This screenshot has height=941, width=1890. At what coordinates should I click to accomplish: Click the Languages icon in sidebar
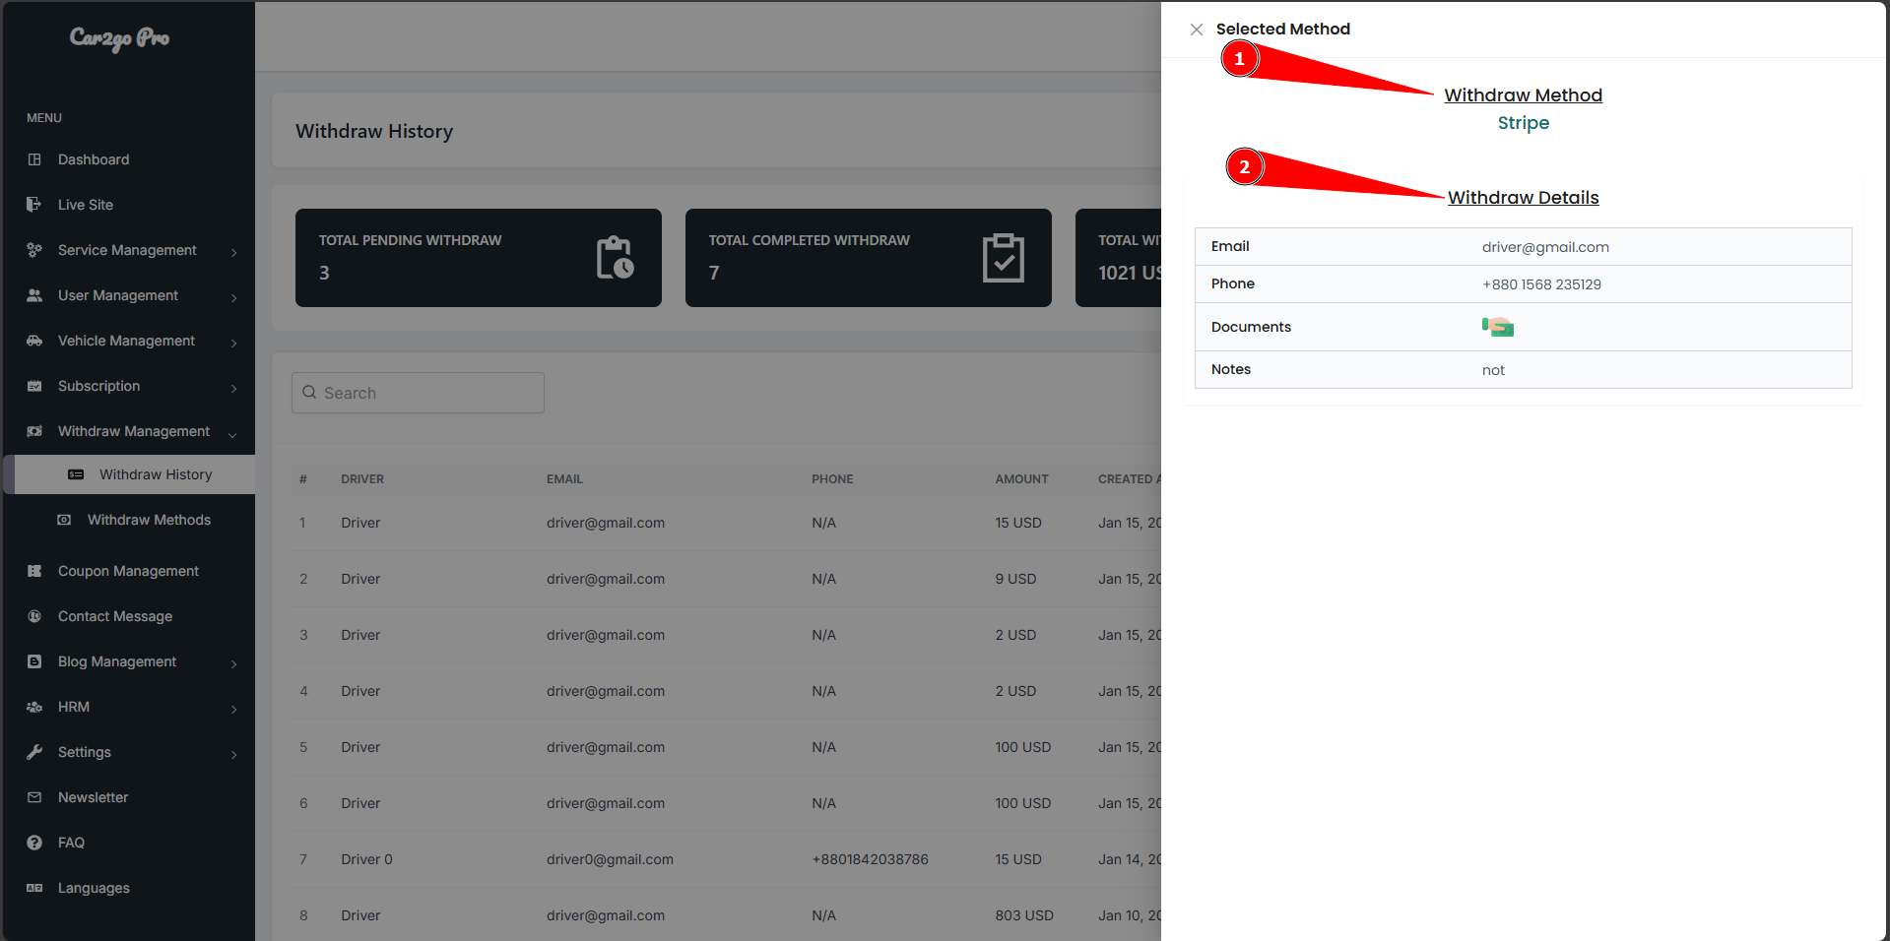click(34, 888)
